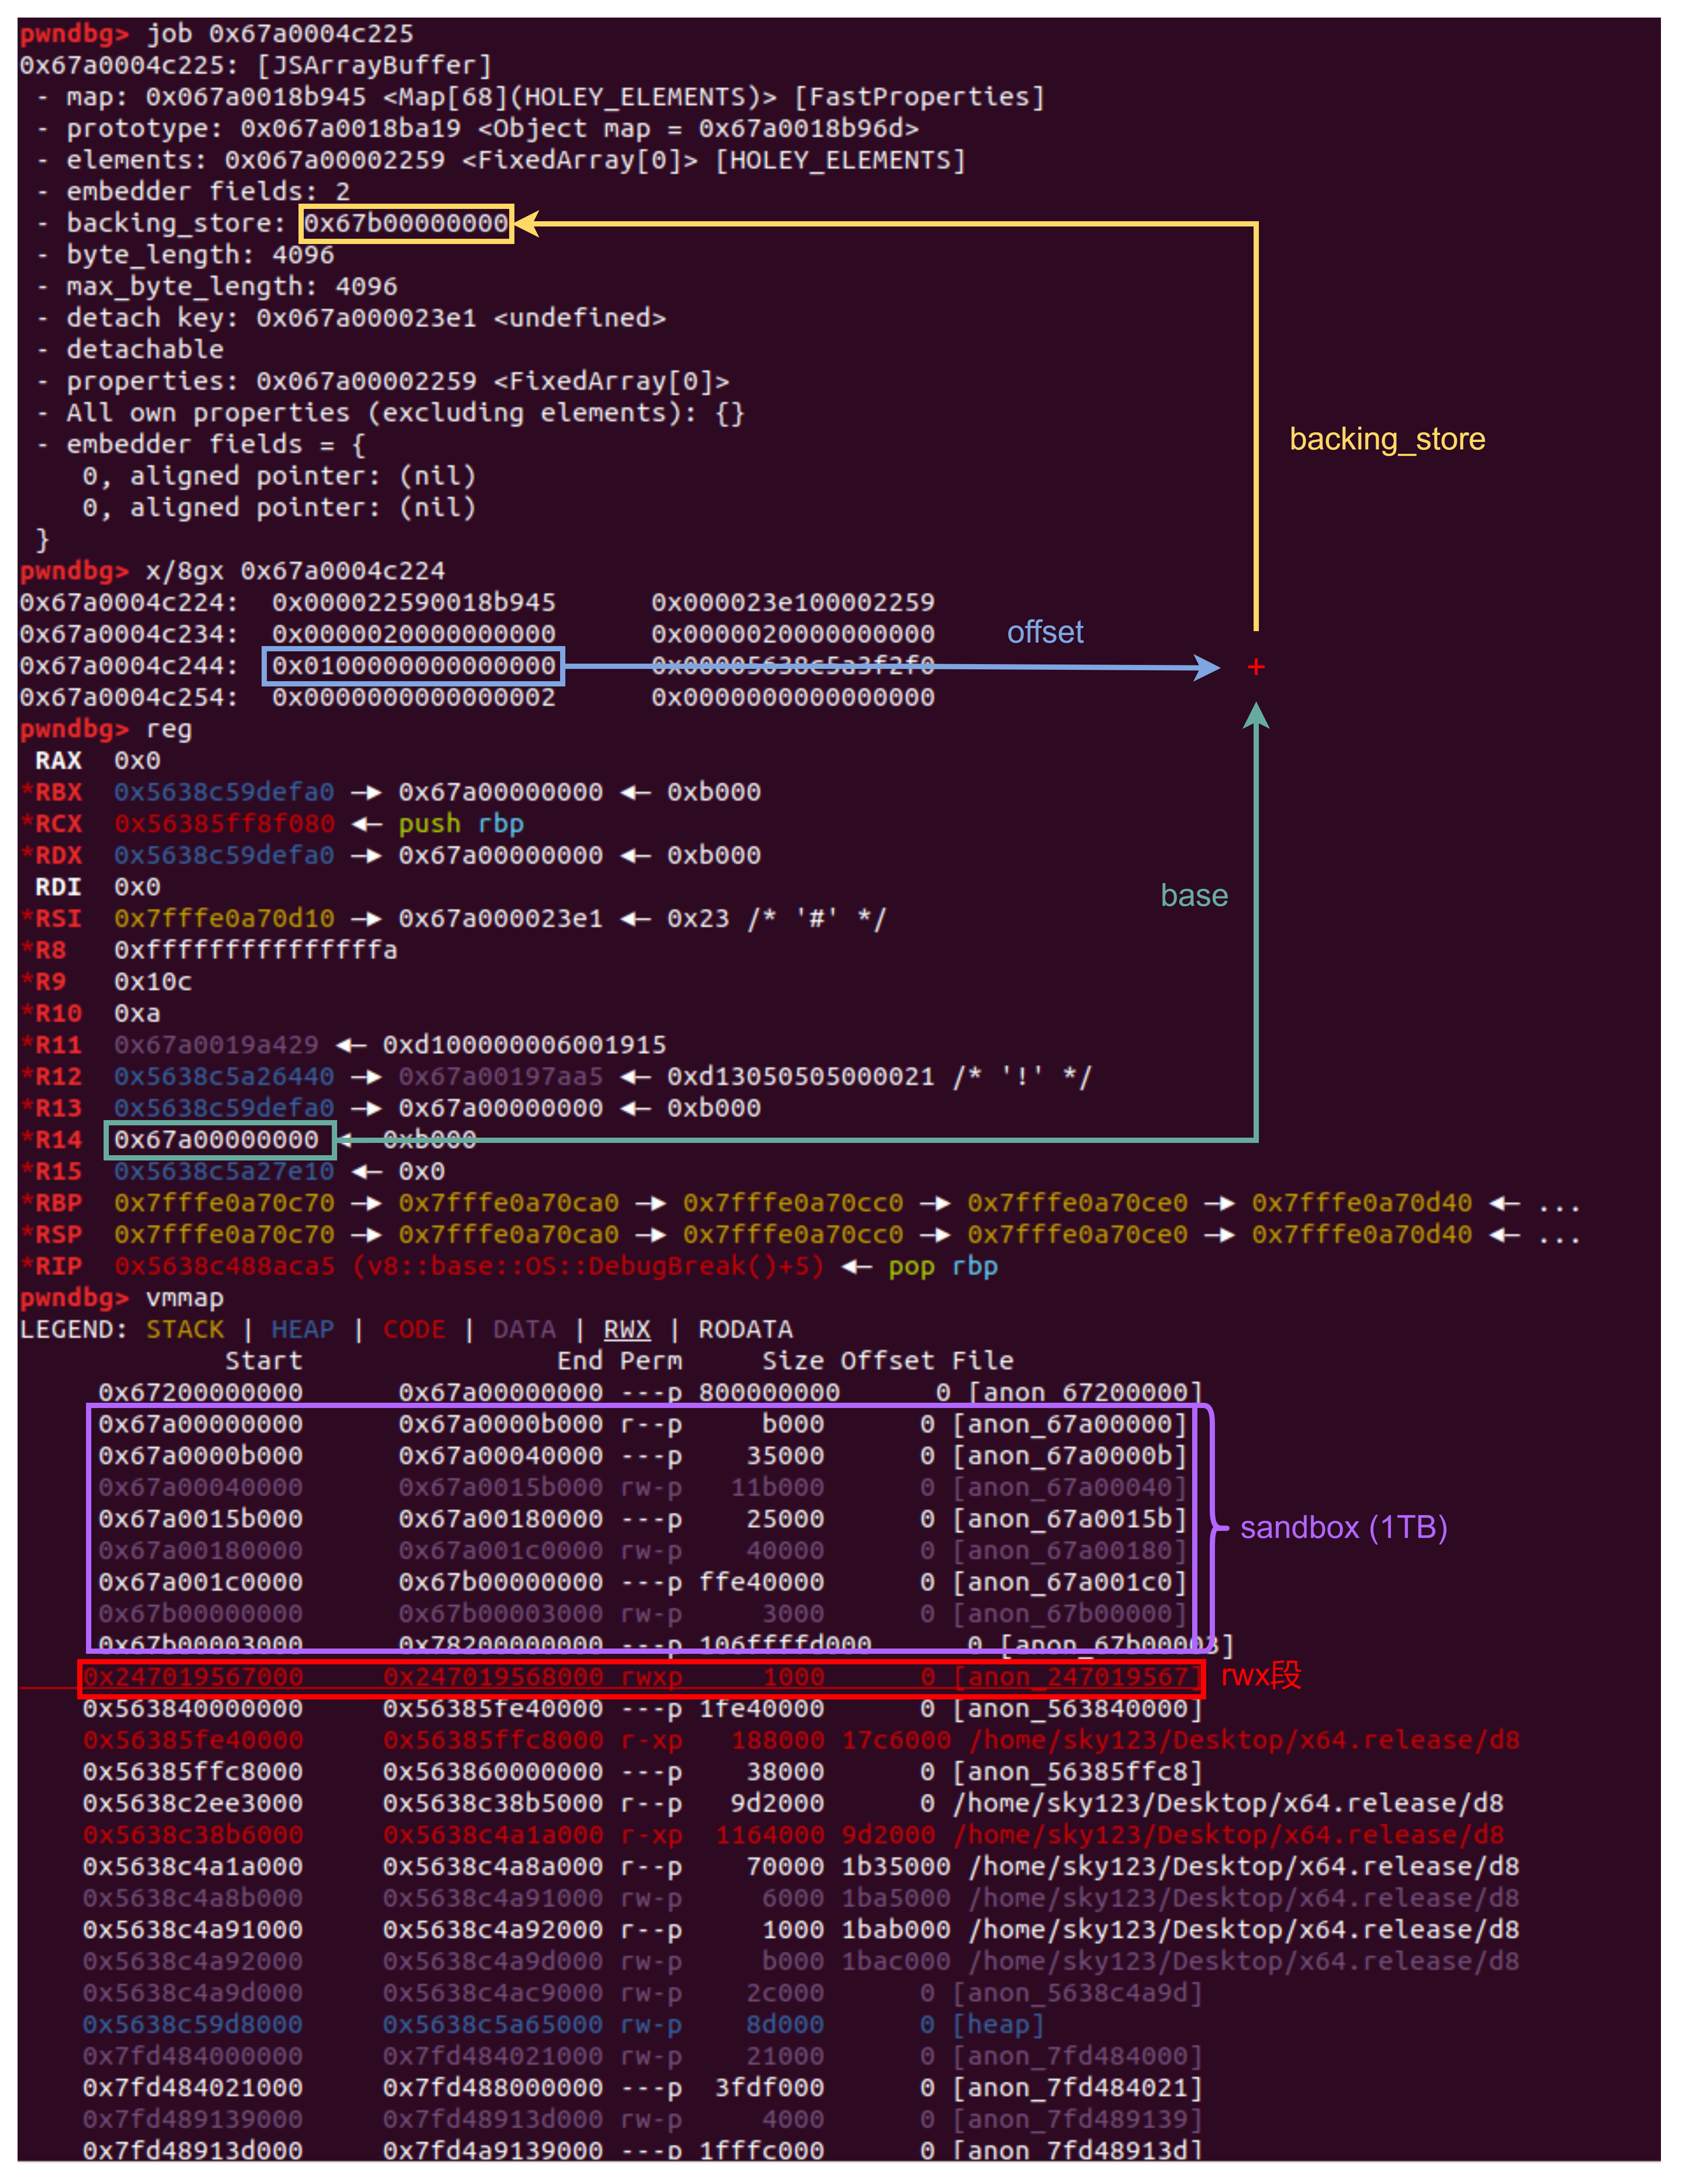Click the red 'rwx段' annotation label
Screen dimensions: 1682x2184
coord(1261,1675)
